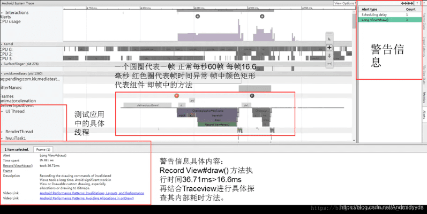Open the View Options dropdown
This screenshot has width=427, height=214.
344,3
